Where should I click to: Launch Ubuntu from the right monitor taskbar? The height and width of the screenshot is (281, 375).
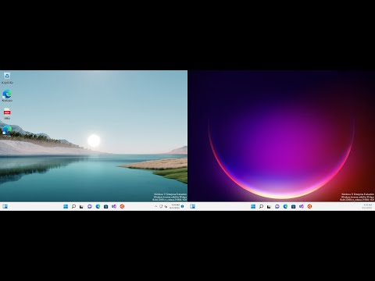(309, 206)
